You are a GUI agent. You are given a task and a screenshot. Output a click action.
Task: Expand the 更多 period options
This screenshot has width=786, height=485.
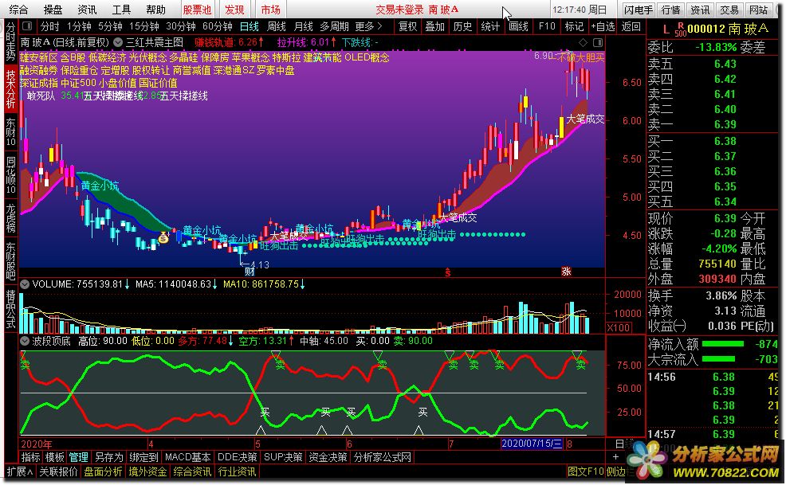[368, 26]
